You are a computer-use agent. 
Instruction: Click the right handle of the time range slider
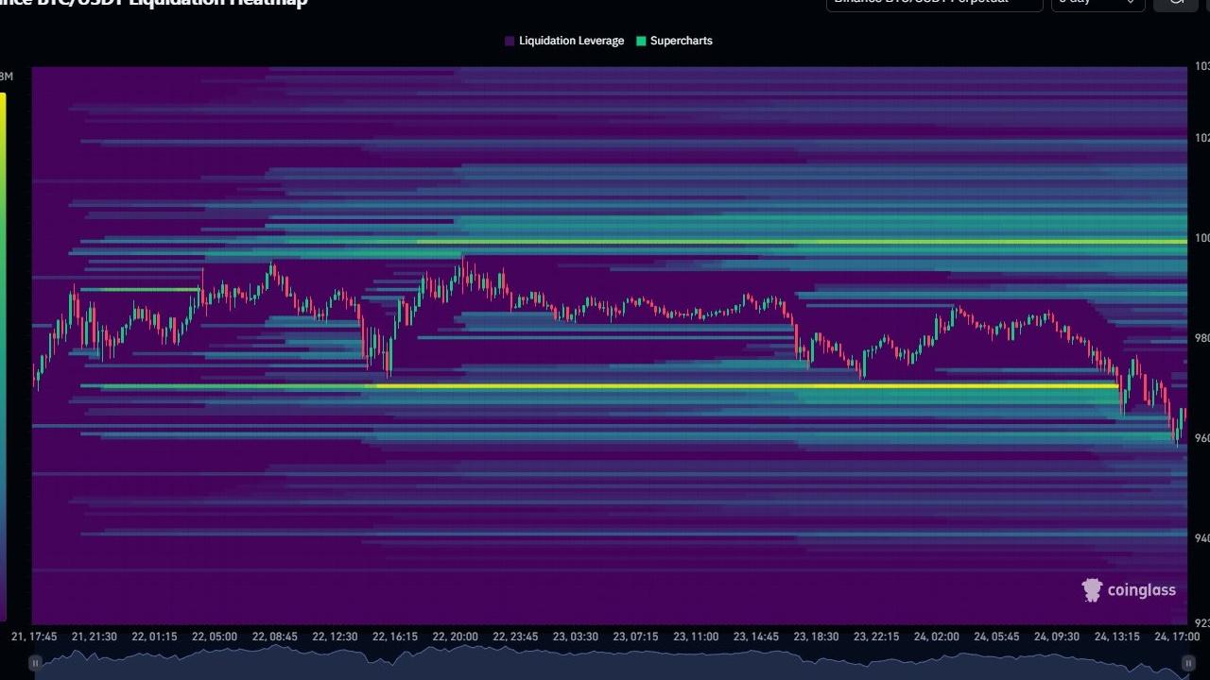click(x=1188, y=663)
